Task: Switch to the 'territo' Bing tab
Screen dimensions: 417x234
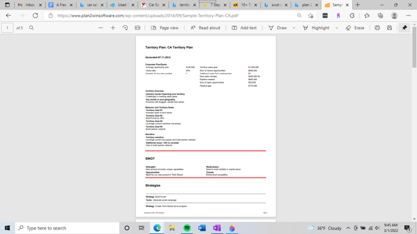Action: point(184,4)
